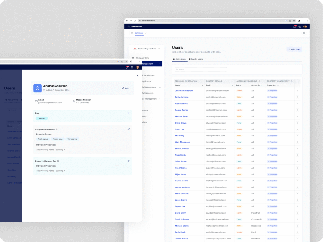This screenshot has height=242, width=323.
Task: Edit the Property Manager For section
Action: (x=128, y=161)
